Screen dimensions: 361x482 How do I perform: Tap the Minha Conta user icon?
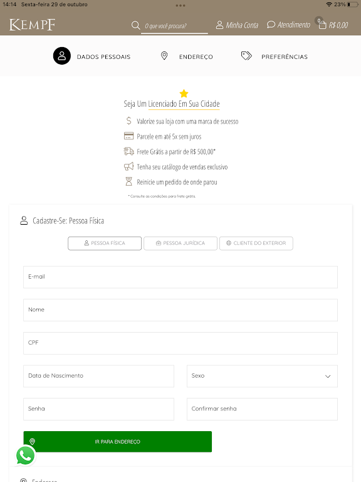click(219, 25)
